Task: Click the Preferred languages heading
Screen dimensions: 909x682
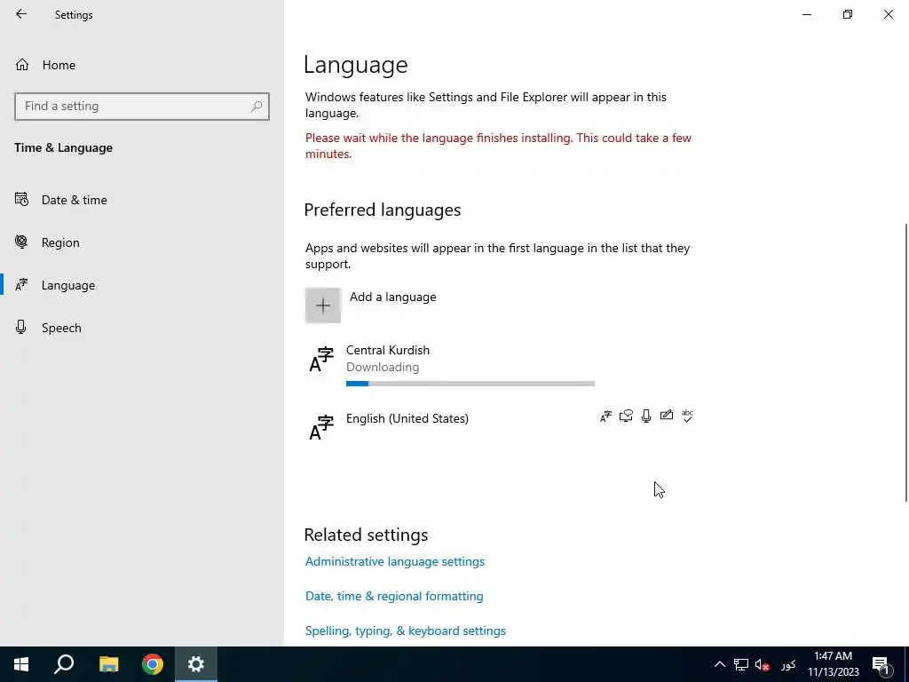Action: coord(383,210)
